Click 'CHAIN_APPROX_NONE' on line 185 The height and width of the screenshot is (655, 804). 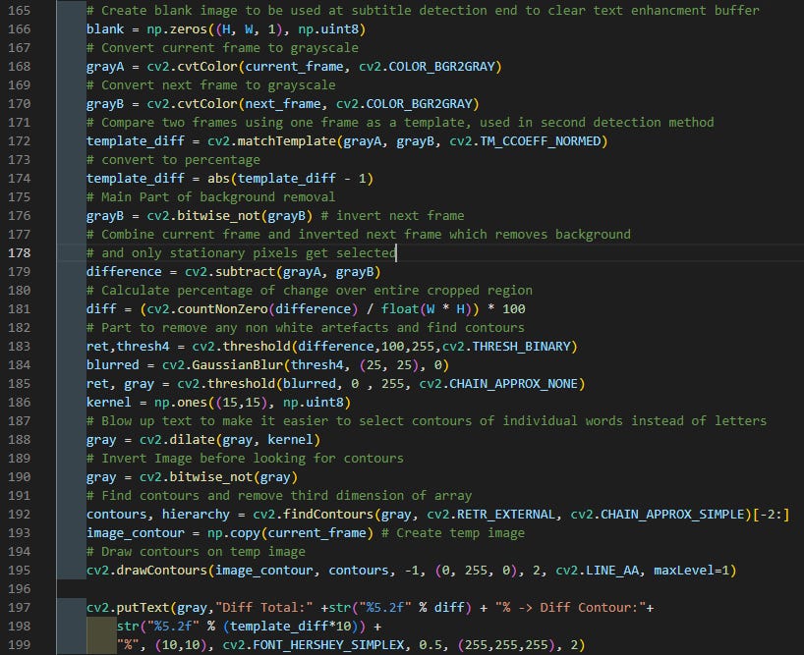coord(513,384)
